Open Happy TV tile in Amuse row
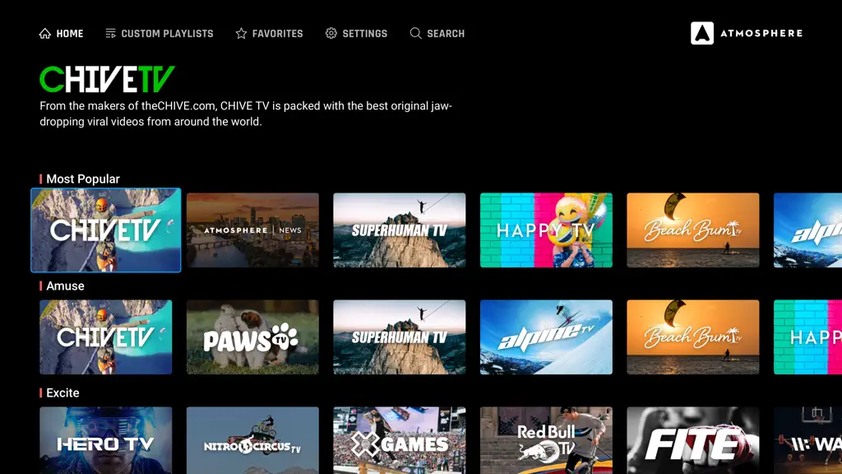Viewport: 842px width, 474px height. (x=807, y=337)
